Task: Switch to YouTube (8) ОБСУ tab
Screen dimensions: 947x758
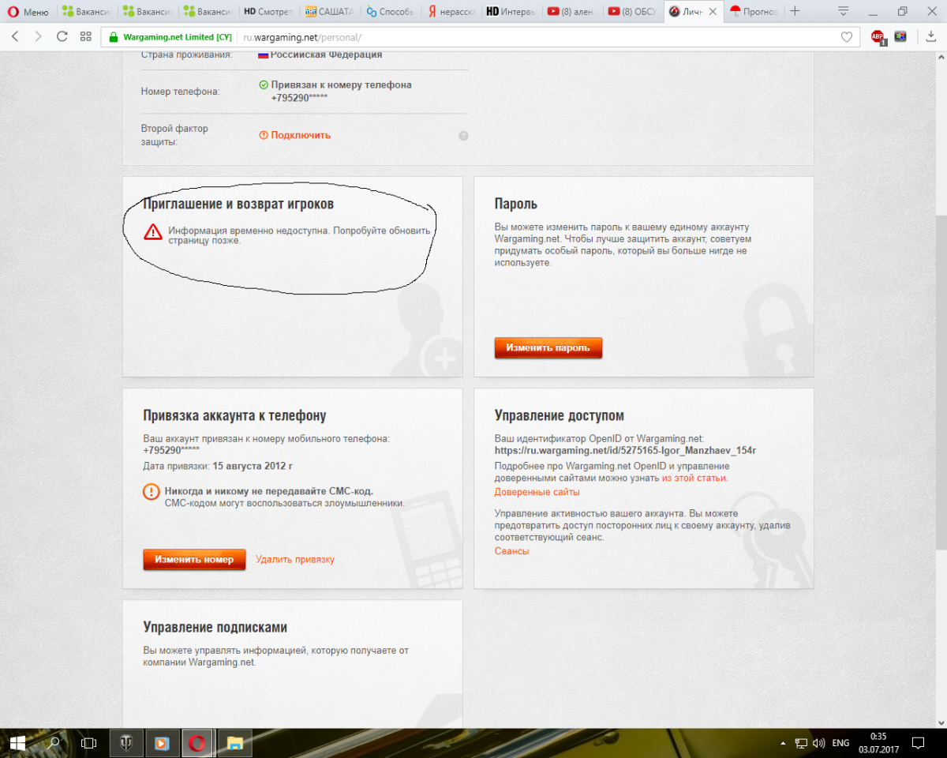Action: coord(632,12)
